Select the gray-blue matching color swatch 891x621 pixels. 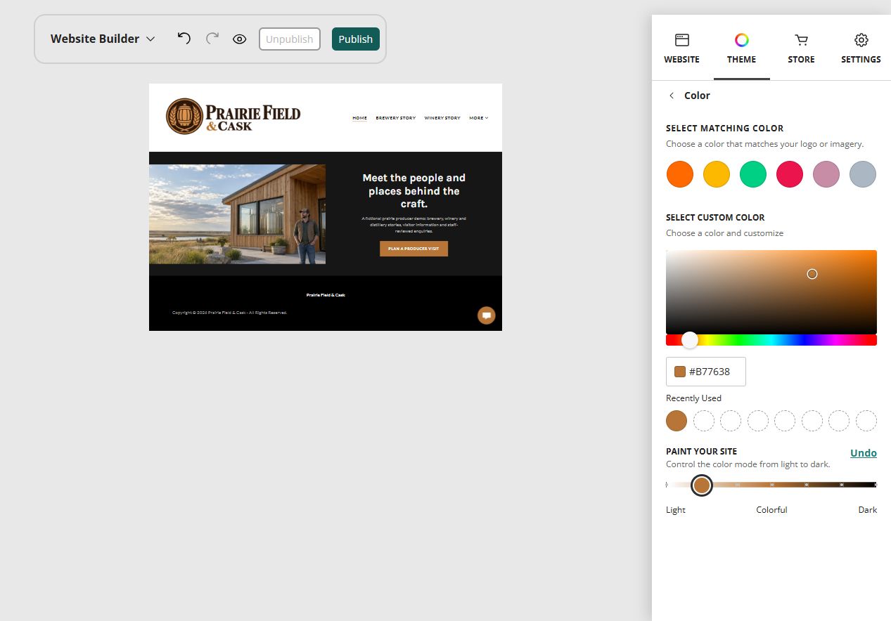[x=863, y=174]
